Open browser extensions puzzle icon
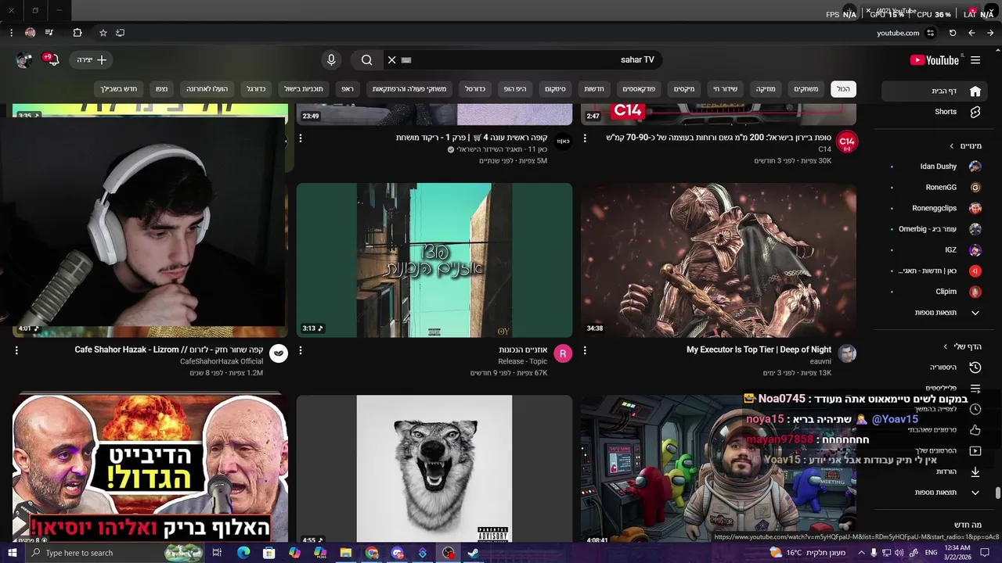The height and width of the screenshot is (563, 1002). click(x=77, y=33)
